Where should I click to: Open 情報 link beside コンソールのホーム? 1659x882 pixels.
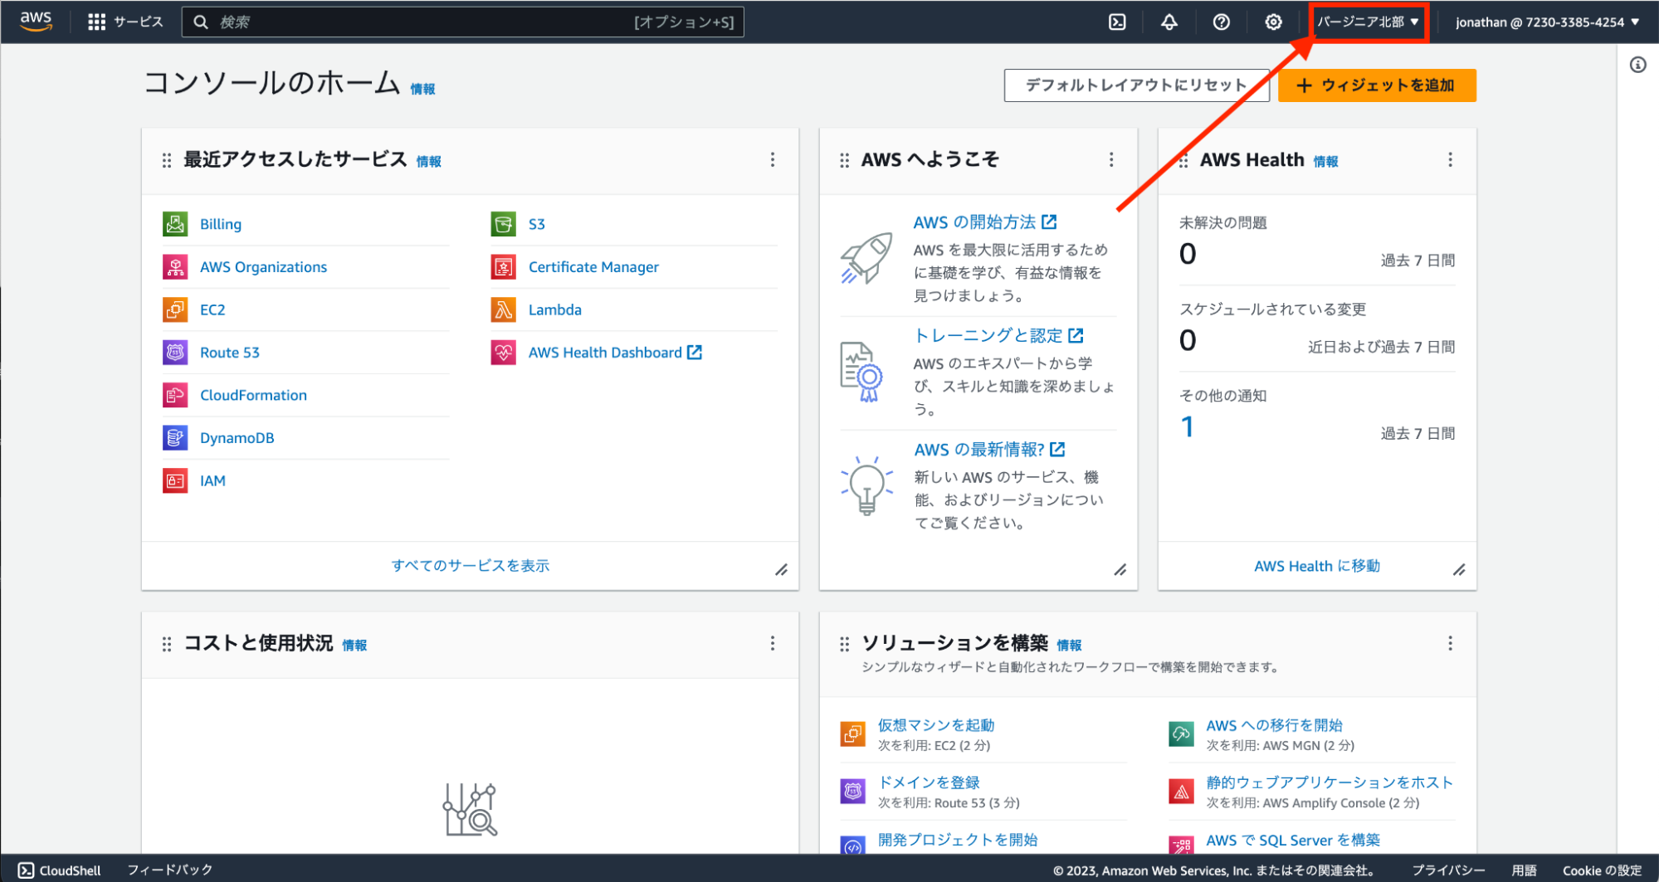tap(422, 89)
